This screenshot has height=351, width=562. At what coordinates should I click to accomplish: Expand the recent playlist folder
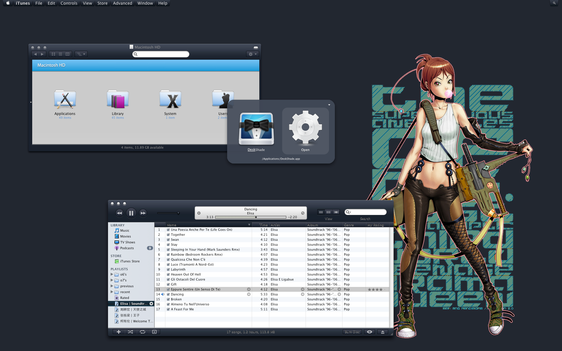[x=112, y=292]
